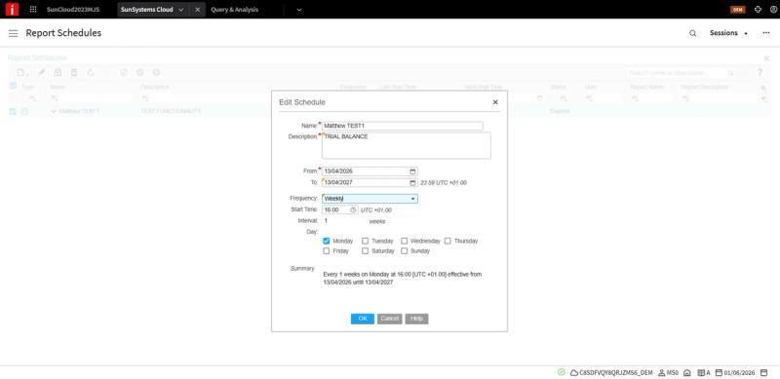Expand the Matthew TEST1 row chevron
Screen dimensions: 780x379
(54, 111)
